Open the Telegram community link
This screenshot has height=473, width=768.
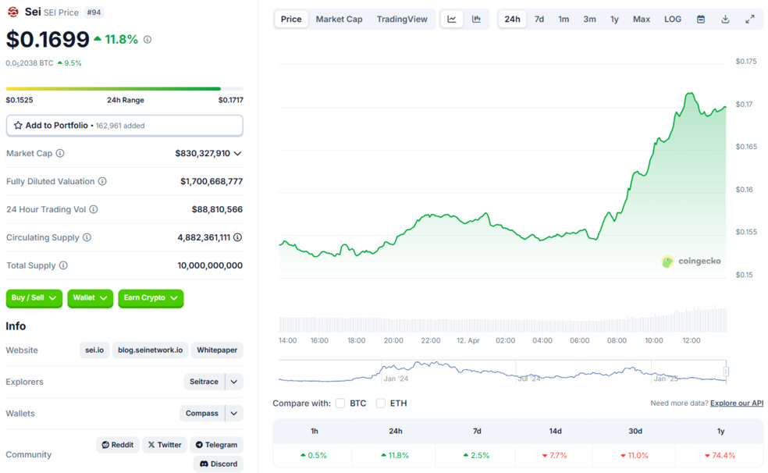(216, 445)
